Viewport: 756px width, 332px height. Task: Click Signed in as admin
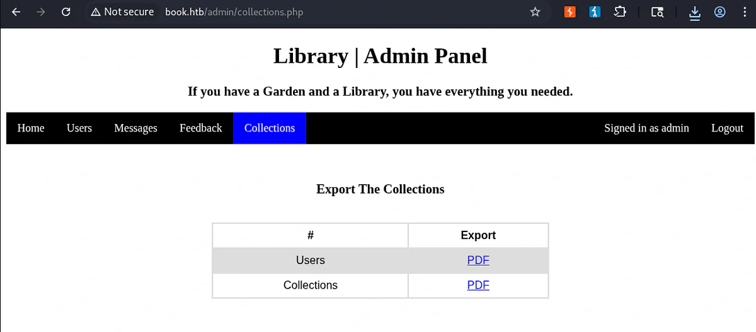coord(646,128)
